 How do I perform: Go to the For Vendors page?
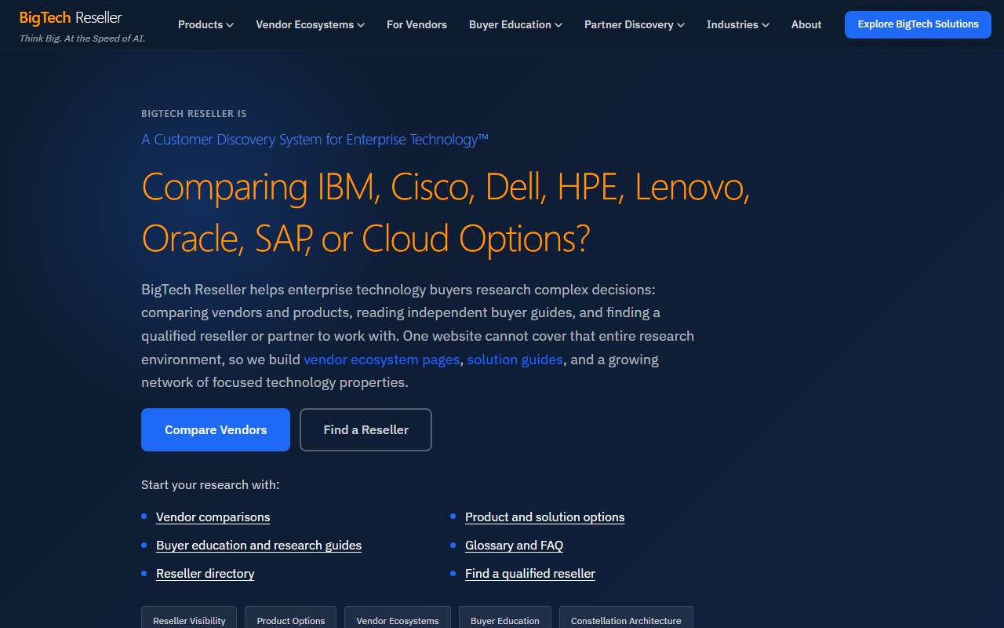point(417,24)
